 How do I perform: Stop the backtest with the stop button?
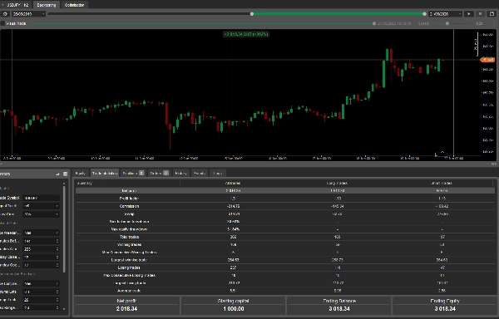point(480,14)
